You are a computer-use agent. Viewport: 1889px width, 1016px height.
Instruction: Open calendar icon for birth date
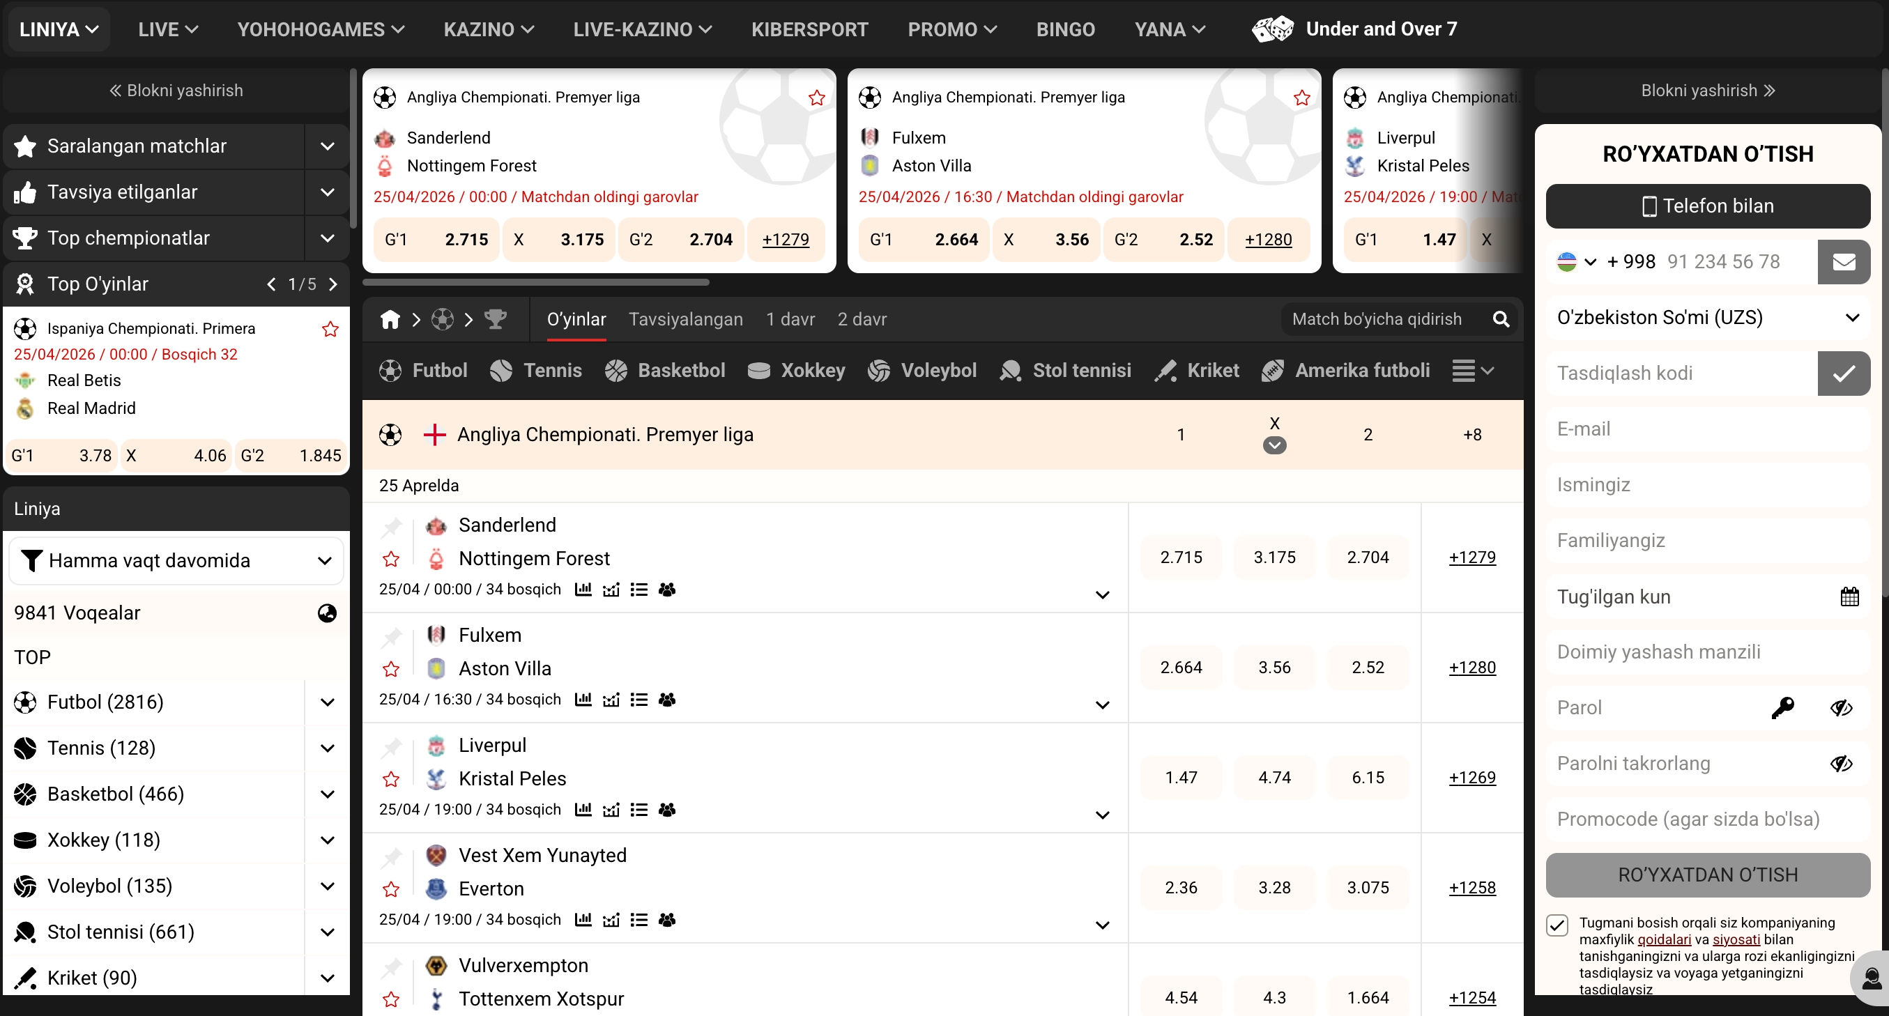click(1849, 596)
